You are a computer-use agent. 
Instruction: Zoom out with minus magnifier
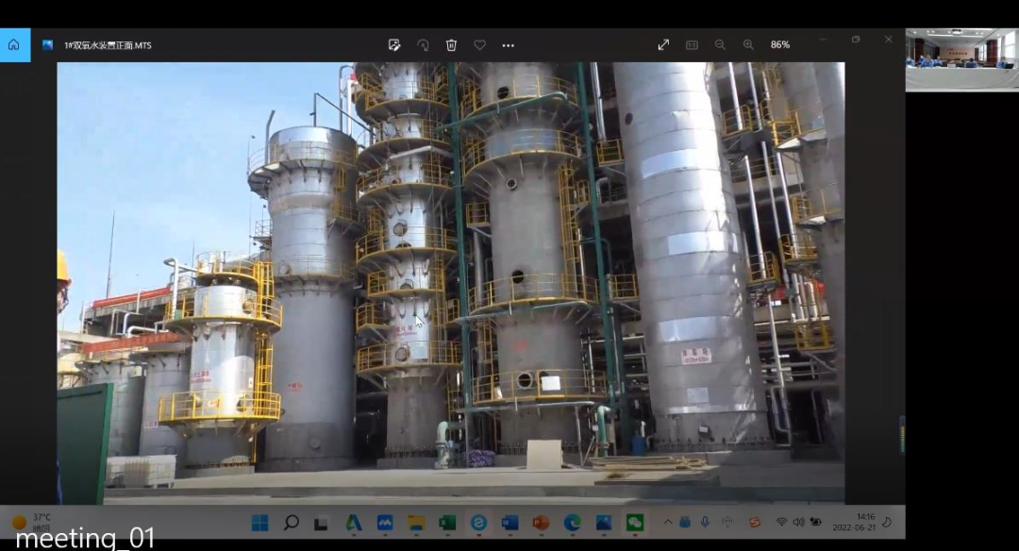(720, 45)
